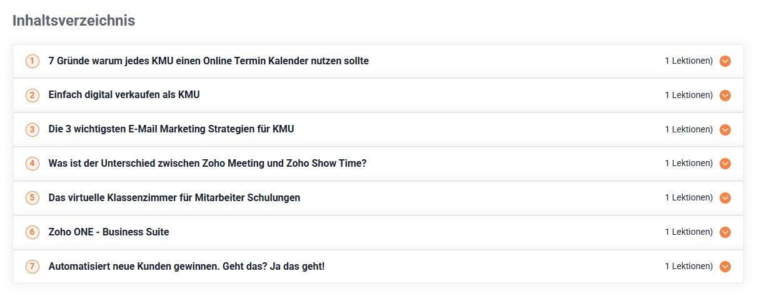Click the number 7 circle icon
The image size is (769, 306).
pos(32,267)
